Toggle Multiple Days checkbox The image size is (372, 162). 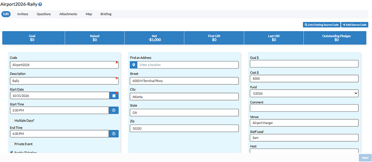(11, 120)
